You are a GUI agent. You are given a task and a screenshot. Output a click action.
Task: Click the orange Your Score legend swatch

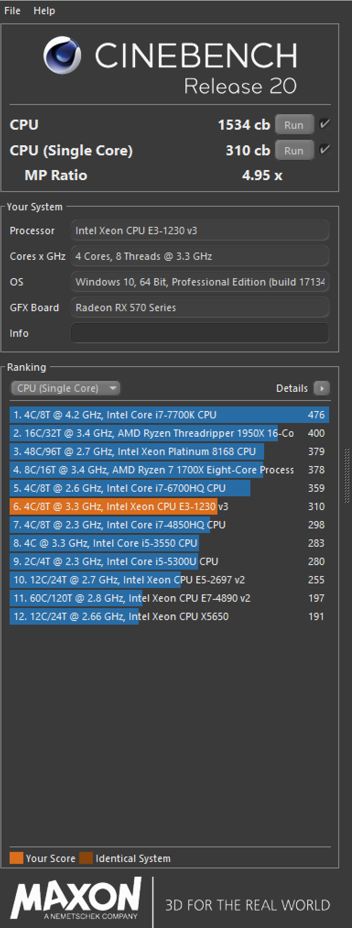[16, 858]
